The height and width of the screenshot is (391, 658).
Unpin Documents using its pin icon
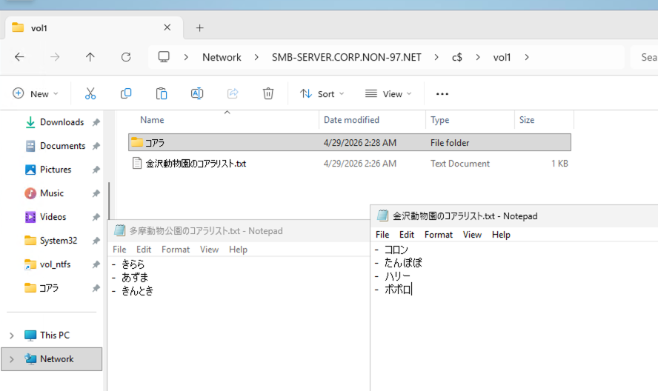coord(96,146)
